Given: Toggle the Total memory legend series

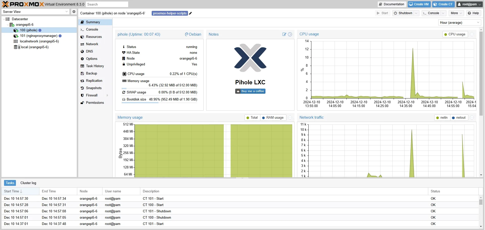Looking at the screenshot, I should [252, 118].
